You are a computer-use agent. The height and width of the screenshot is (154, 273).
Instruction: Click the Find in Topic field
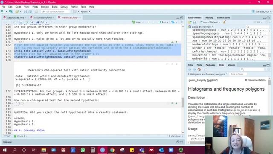tap(238, 74)
